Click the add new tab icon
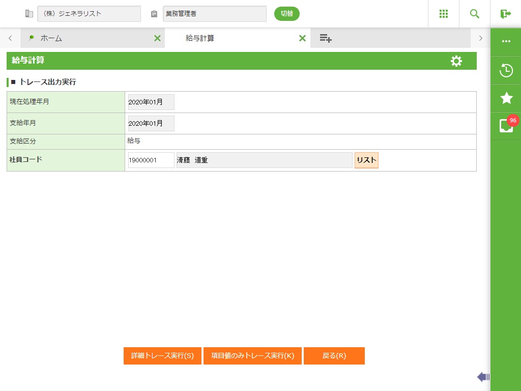Image resolution: width=521 pixels, height=391 pixels. pos(326,38)
